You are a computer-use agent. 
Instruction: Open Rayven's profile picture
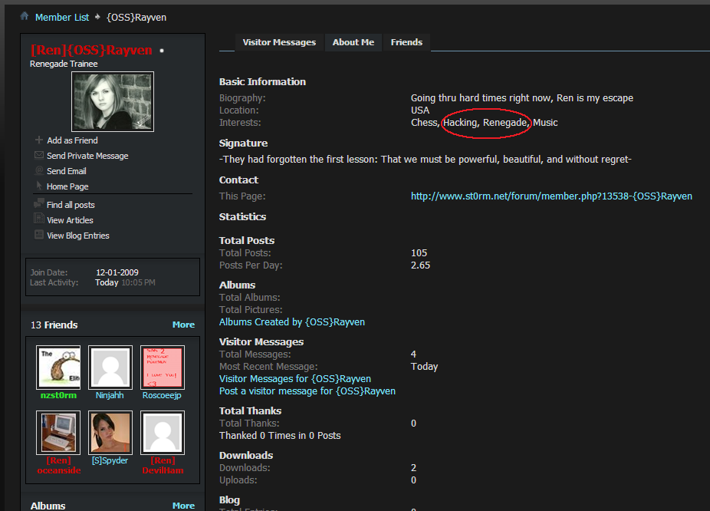[x=113, y=102]
